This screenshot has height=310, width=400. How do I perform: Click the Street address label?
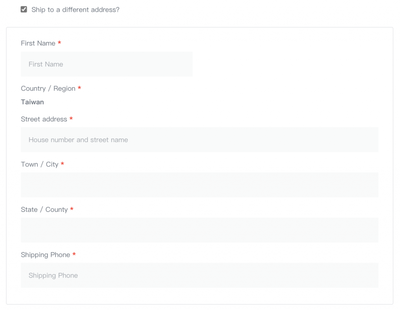[44, 119]
